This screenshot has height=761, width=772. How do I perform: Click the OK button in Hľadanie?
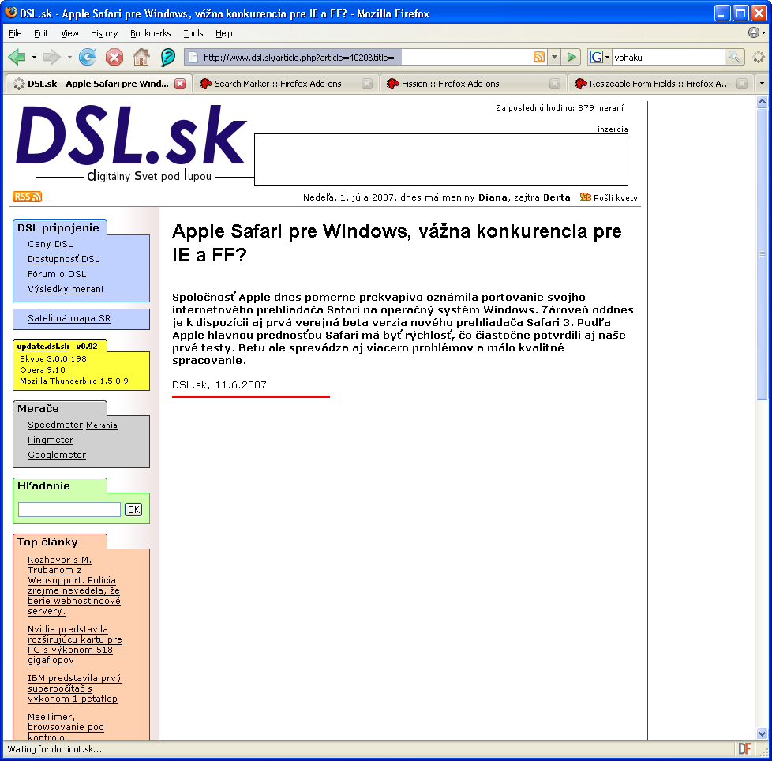[x=133, y=509]
